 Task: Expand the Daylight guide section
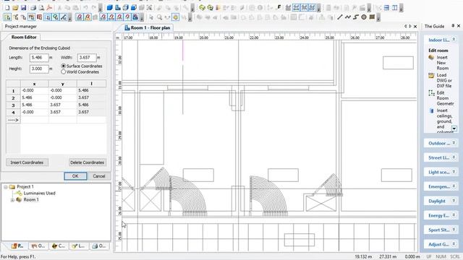click(x=454, y=201)
